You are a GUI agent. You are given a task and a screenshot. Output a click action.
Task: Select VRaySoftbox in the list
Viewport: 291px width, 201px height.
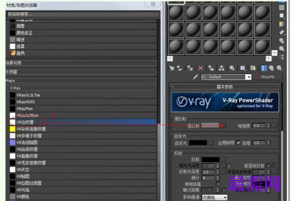point(83,116)
